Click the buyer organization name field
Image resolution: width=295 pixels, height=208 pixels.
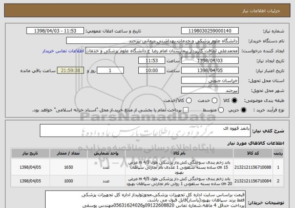tap(153, 41)
